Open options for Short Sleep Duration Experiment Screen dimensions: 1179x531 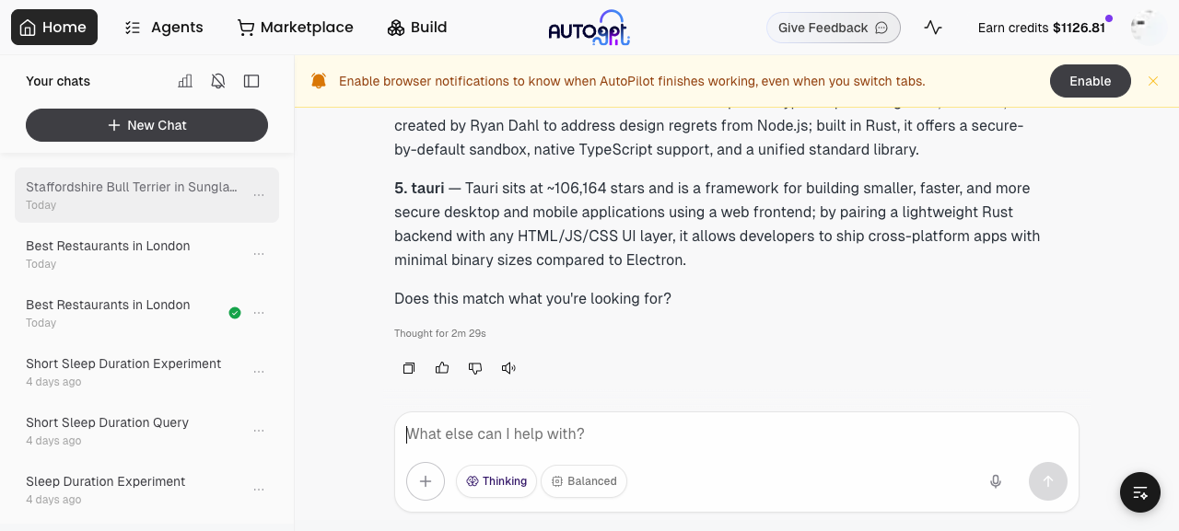click(259, 372)
